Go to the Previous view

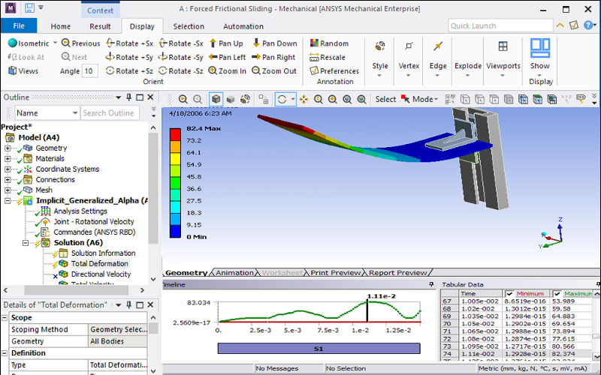81,43
